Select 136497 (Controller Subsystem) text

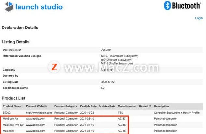click(x=120, y=56)
